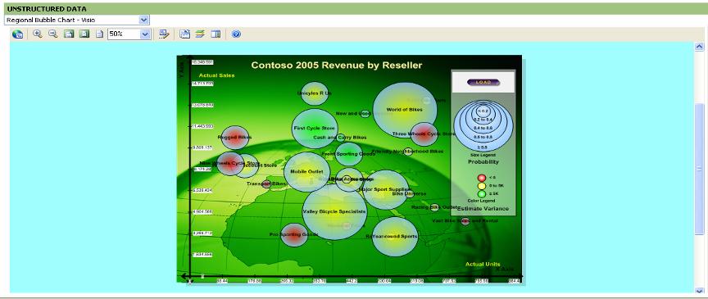Click the vertical scrollbar down arrow
Screen dimensions: 708x299
coord(699,291)
